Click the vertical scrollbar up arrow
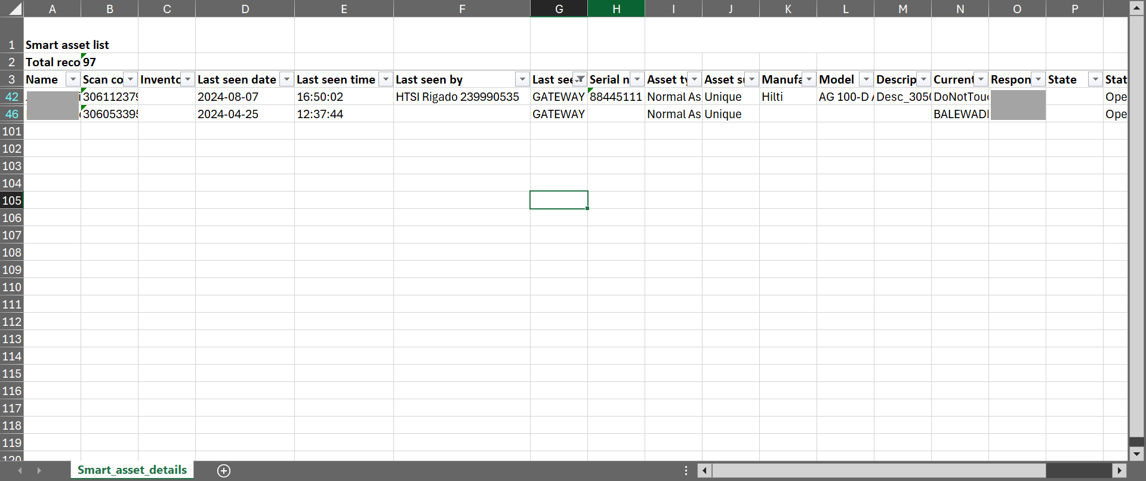The height and width of the screenshot is (481, 1146). pos(1136,8)
